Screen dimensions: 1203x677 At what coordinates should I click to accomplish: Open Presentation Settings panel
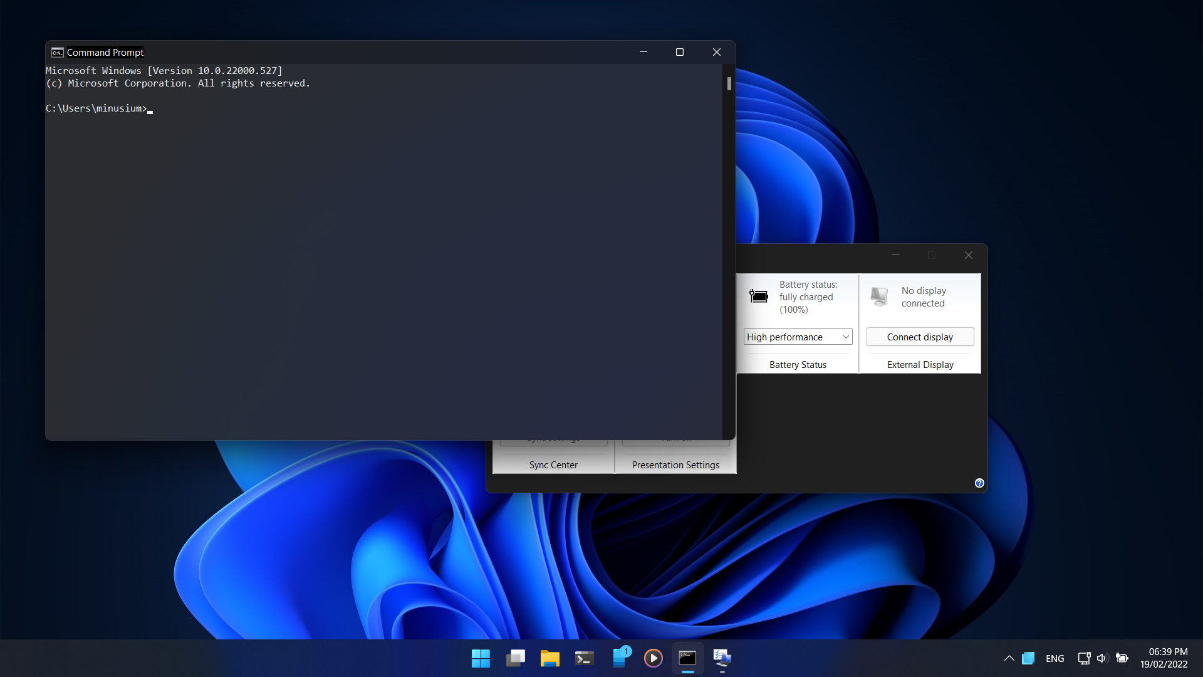pyautogui.click(x=676, y=464)
